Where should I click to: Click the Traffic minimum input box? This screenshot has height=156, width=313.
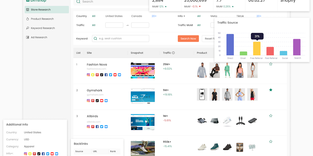114,25
